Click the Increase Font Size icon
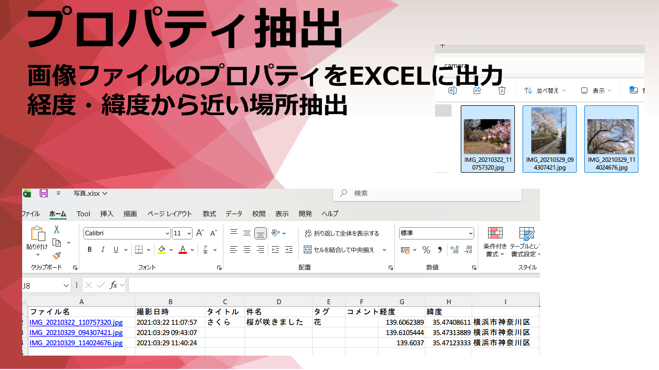 click(x=200, y=233)
